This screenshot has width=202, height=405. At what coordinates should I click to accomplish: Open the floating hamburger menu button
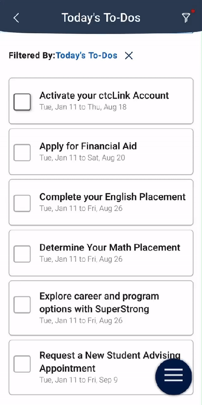[x=174, y=377]
